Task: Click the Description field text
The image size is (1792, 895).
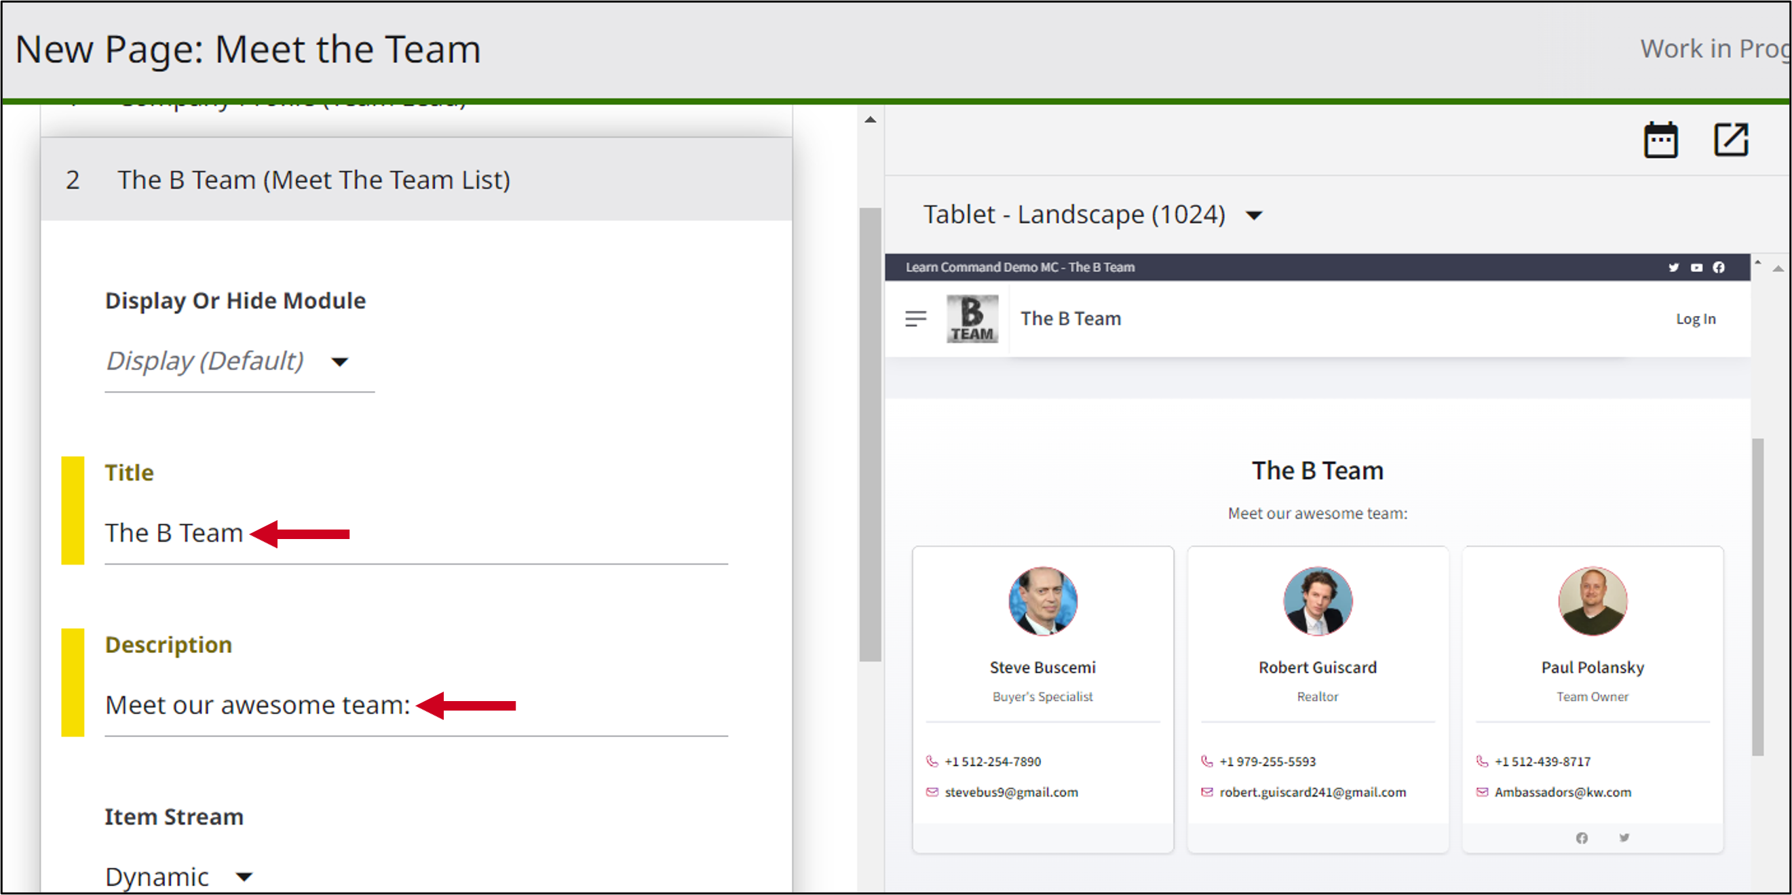Action: (x=257, y=705)
